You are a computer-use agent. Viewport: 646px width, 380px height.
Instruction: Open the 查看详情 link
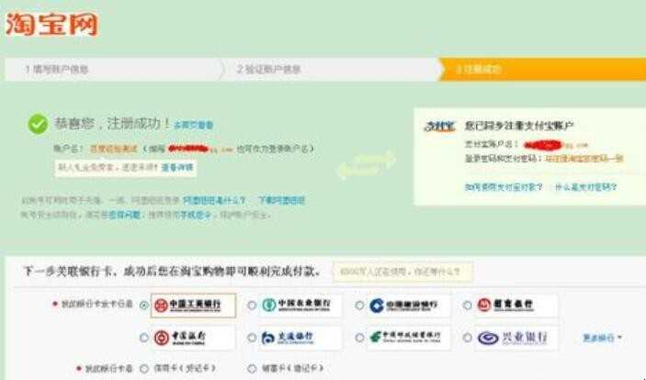click(x=177, y=168)
